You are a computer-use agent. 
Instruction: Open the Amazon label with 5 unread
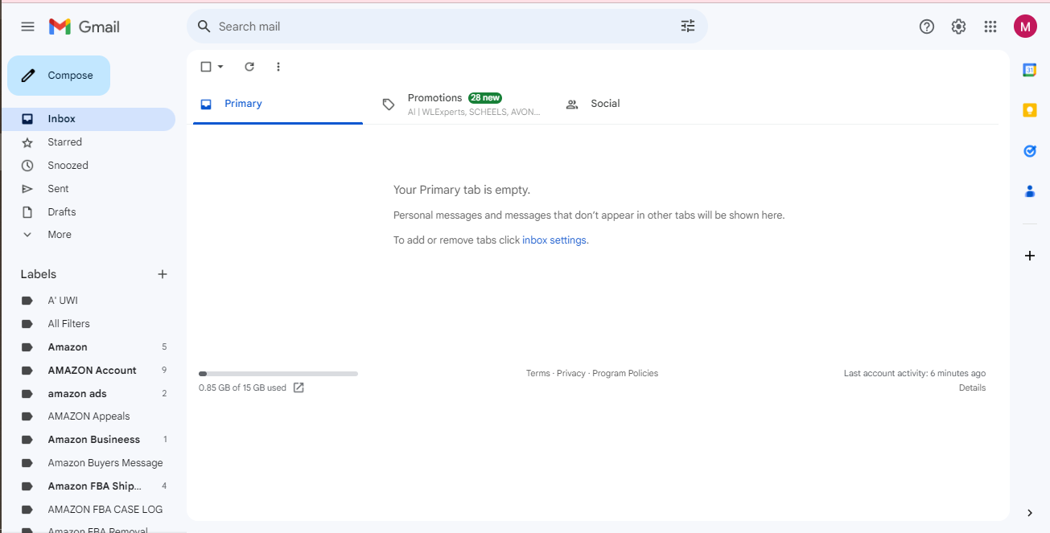pos(88,347)
